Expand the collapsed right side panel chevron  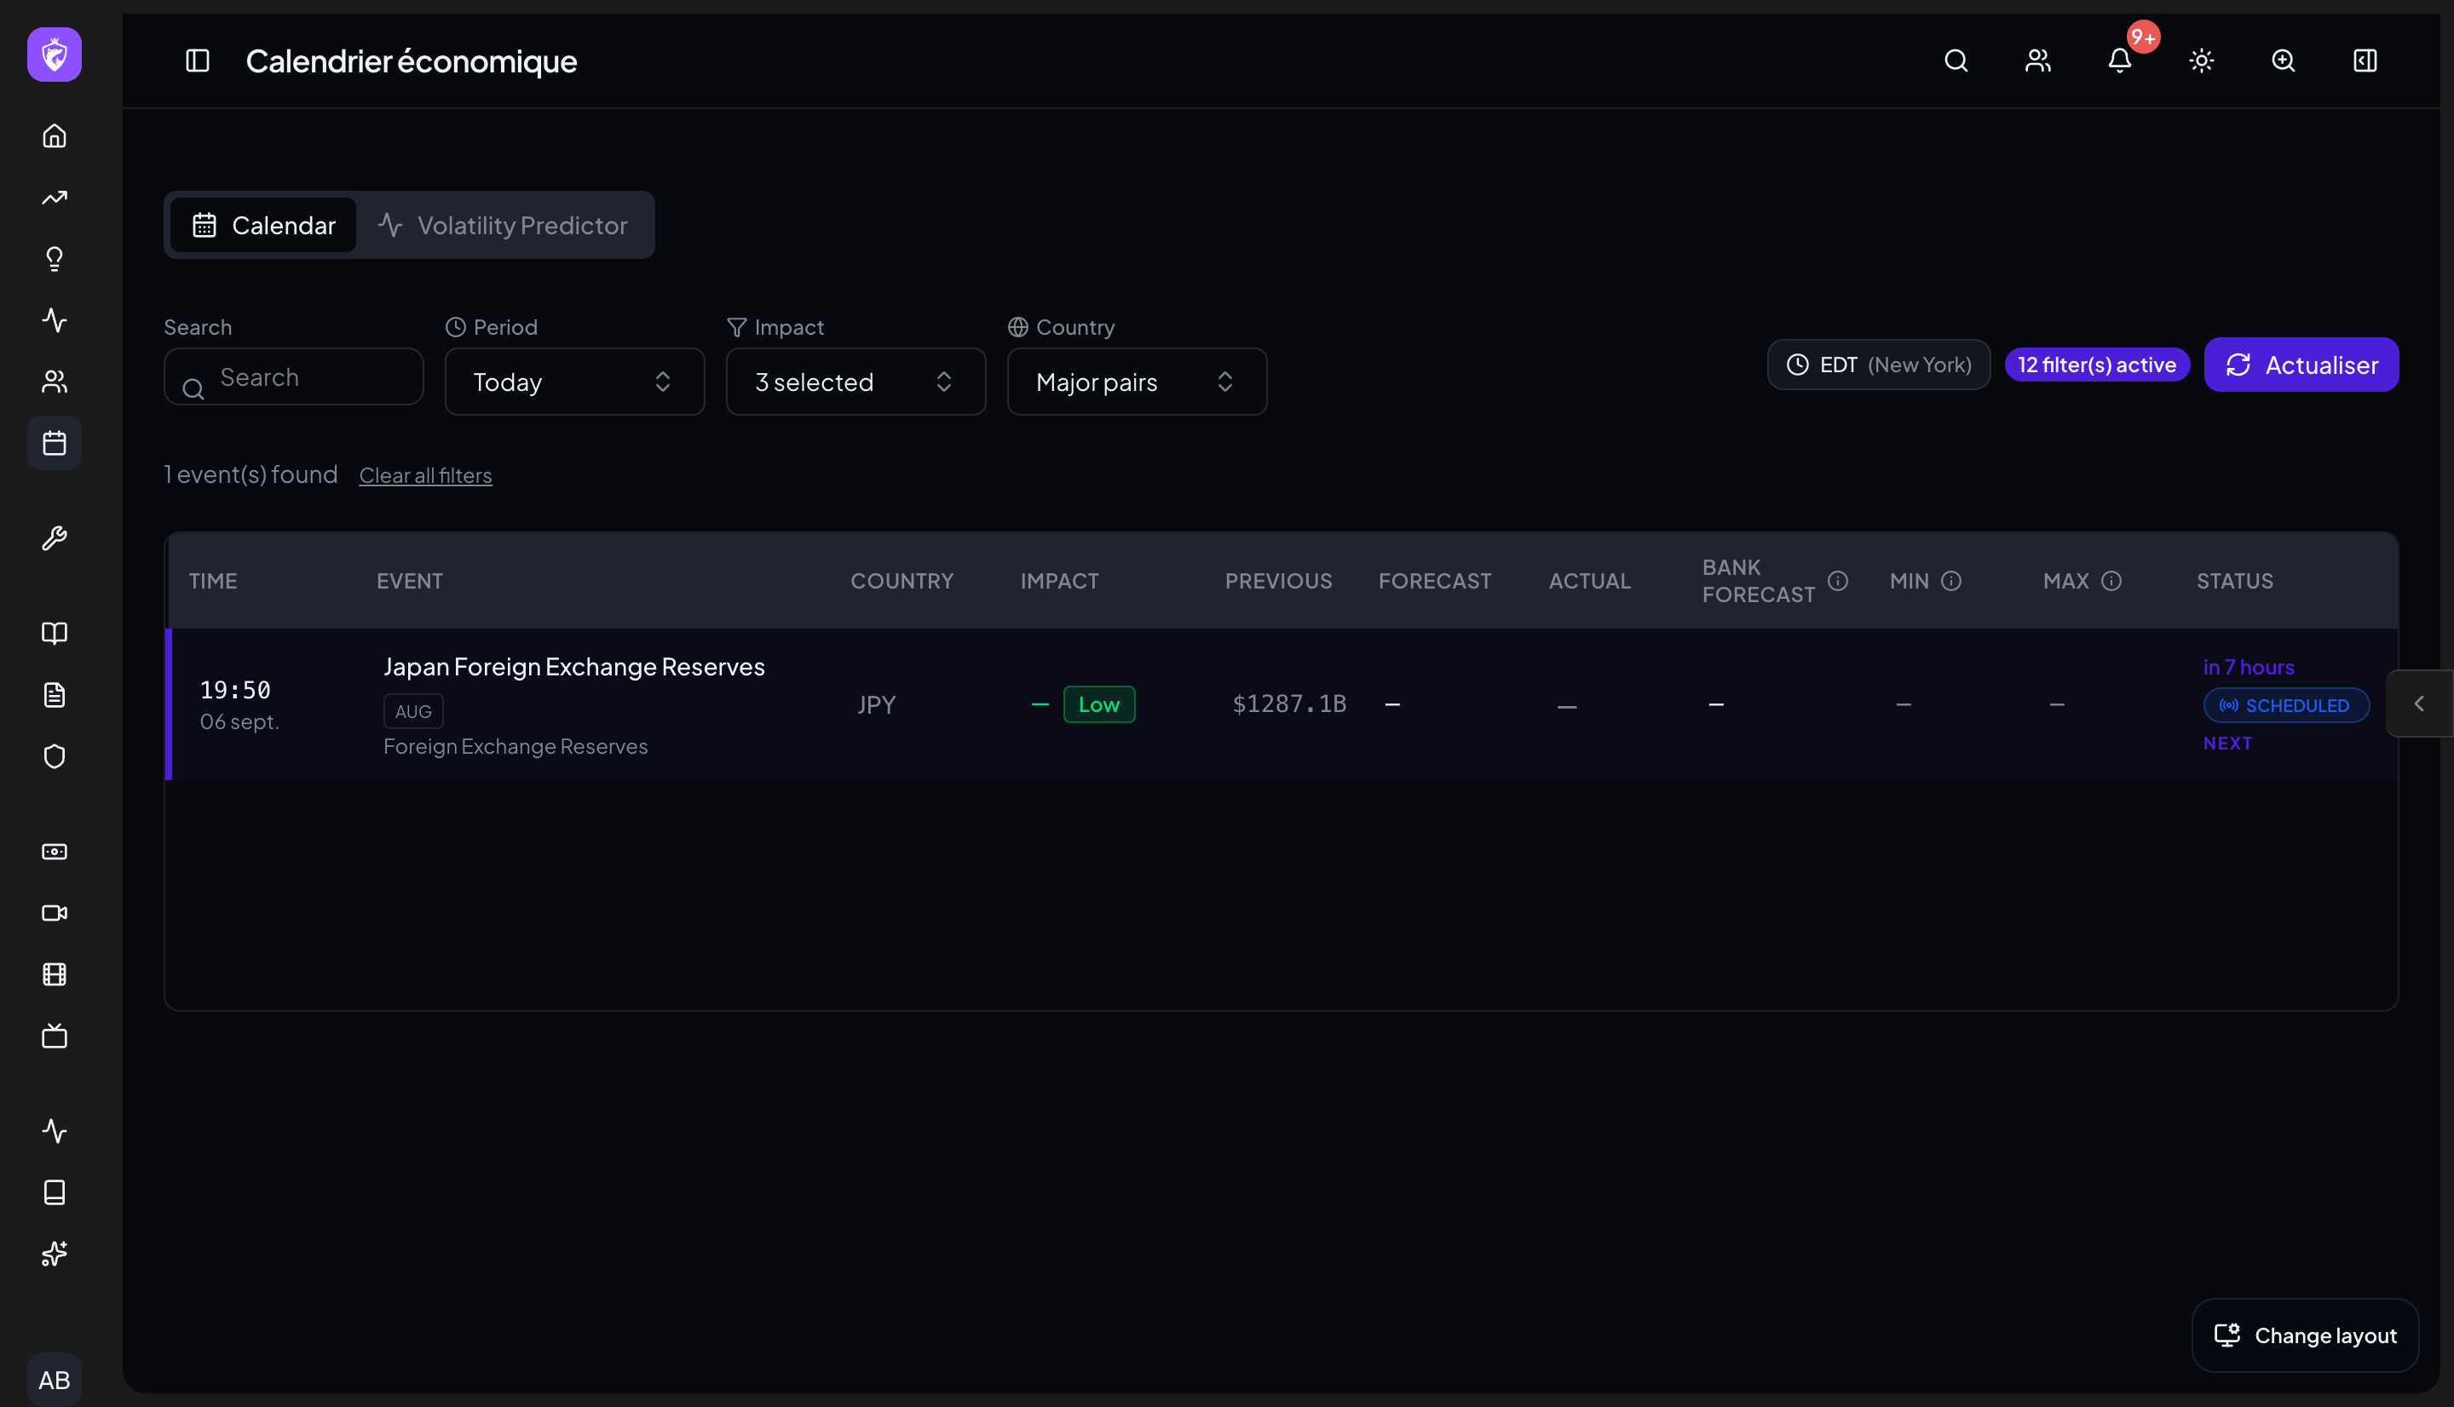coord(2419,703)
